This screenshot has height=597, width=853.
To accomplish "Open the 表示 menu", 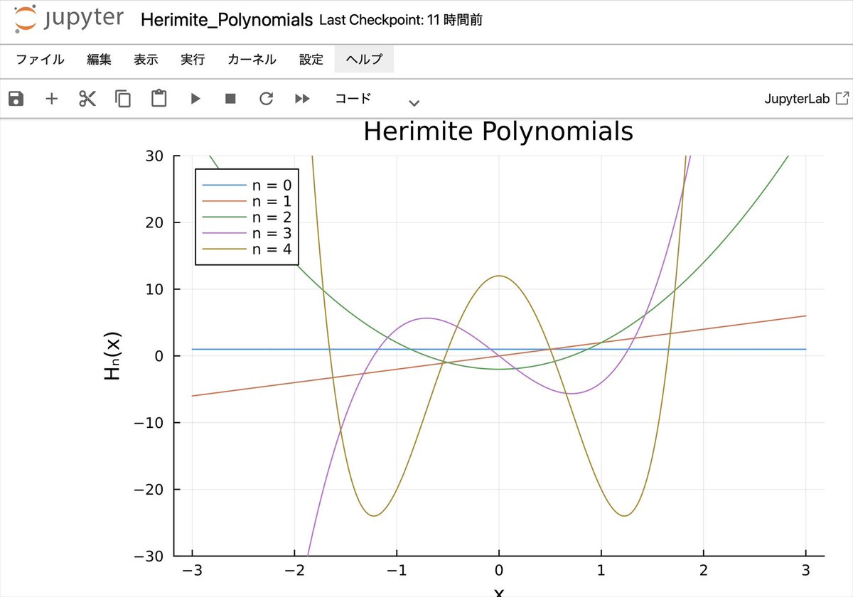I will click(x=146, y=60).
